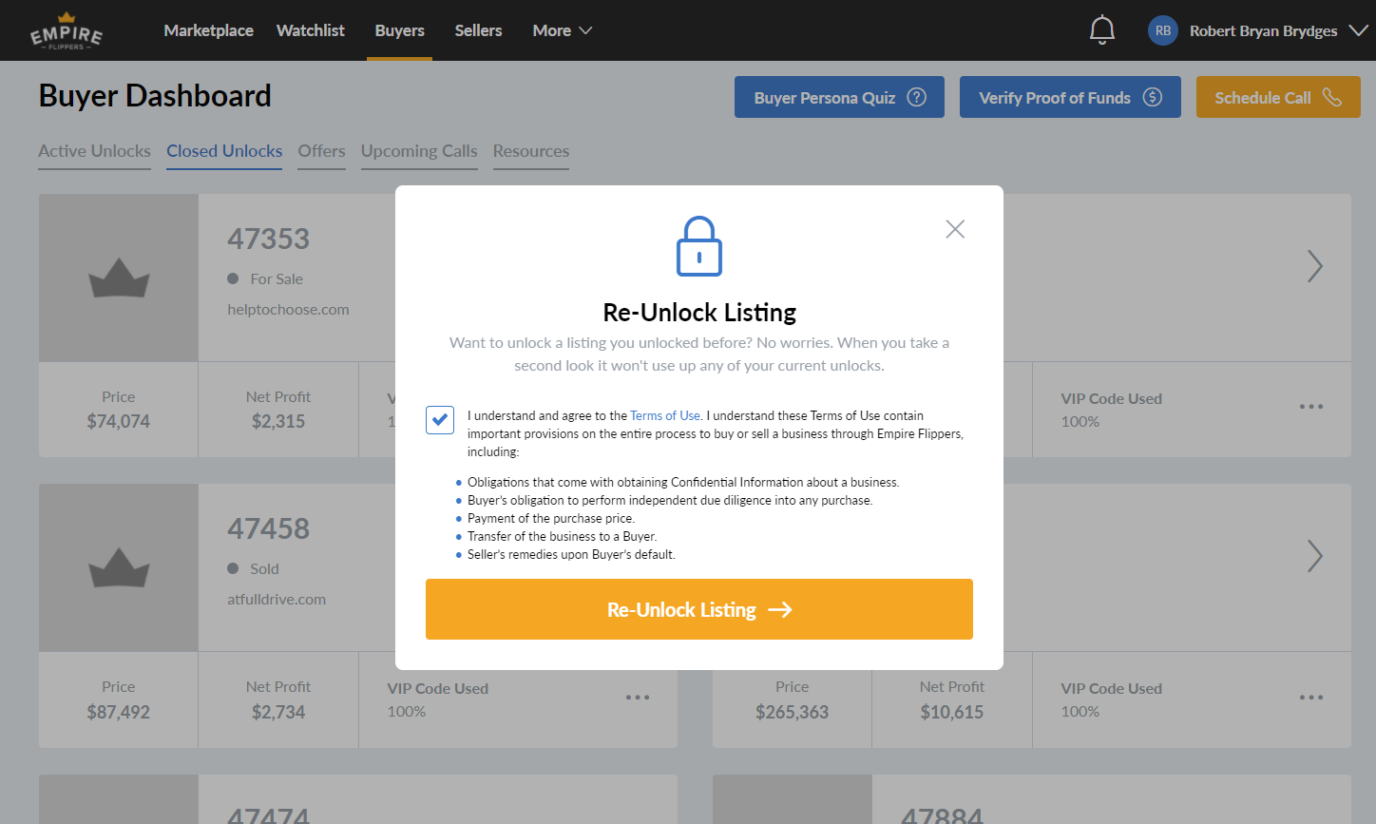
Task: Click the Schedule Call button
Action: 1278,97
